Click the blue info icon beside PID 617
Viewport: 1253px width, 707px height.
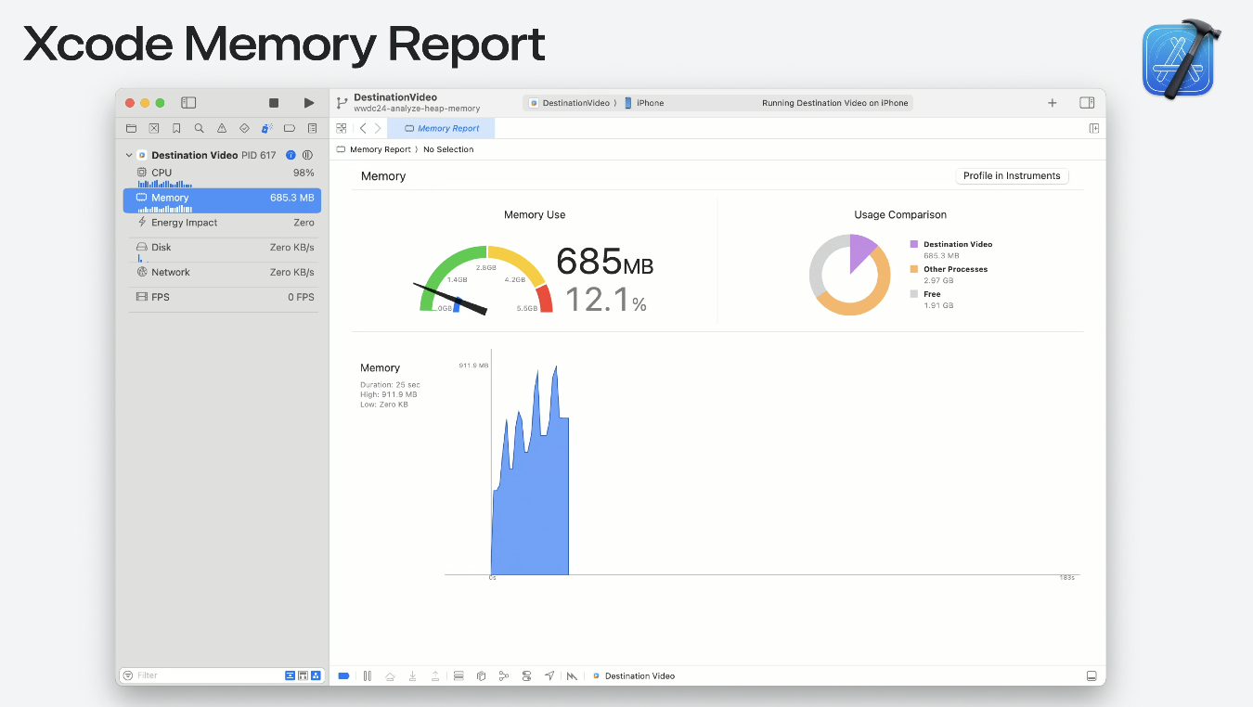click(x=291, y=155)
